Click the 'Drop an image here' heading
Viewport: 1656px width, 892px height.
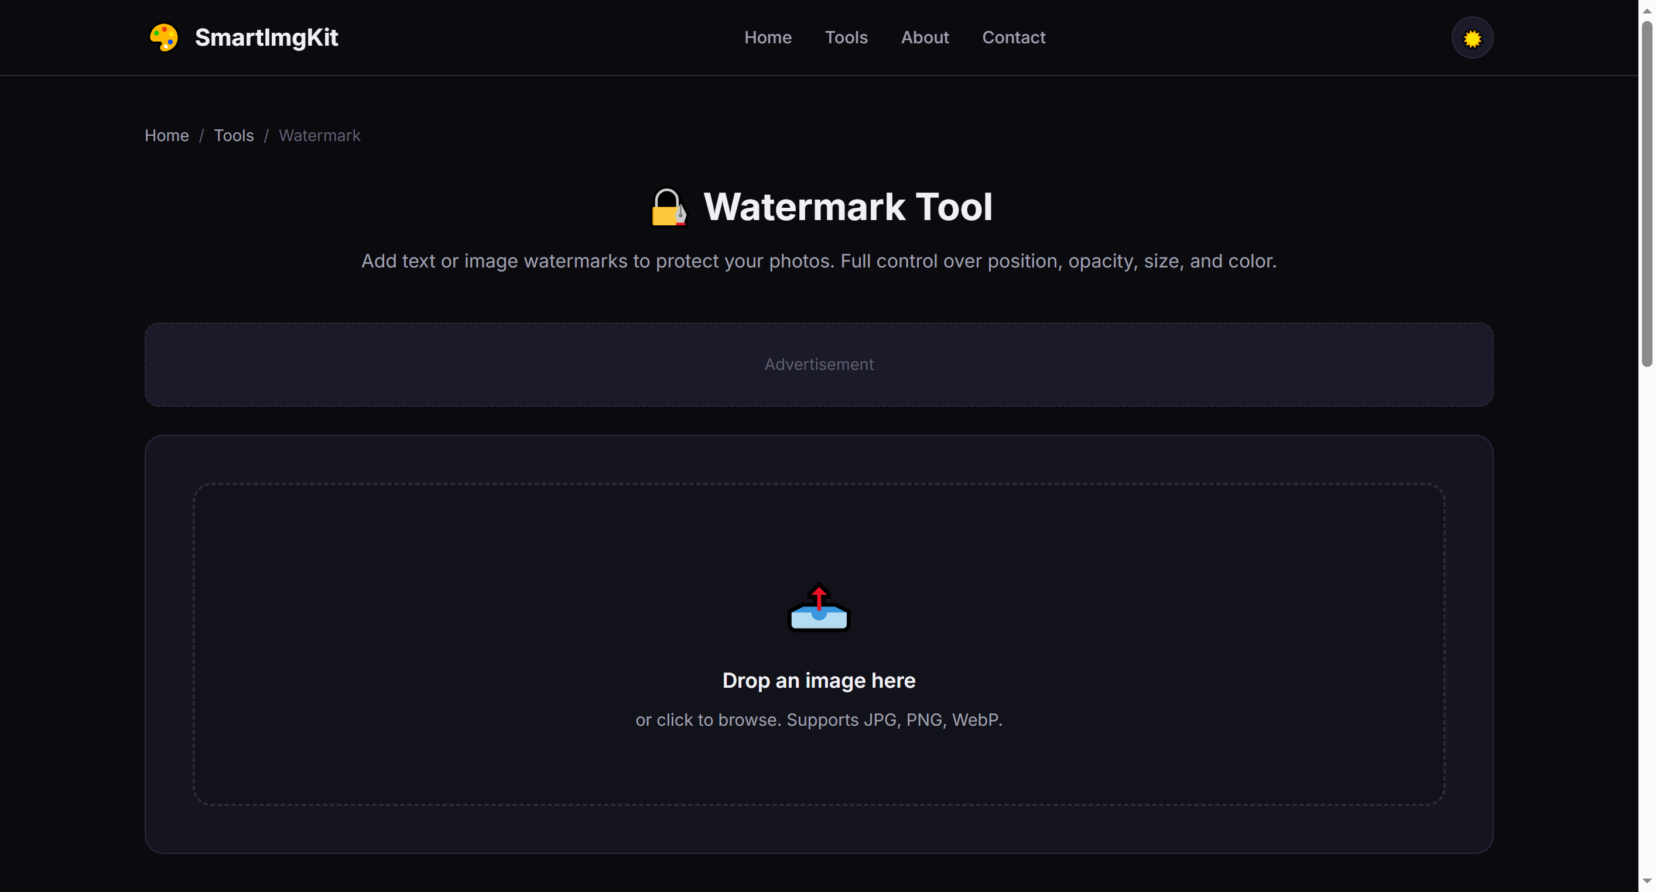coord(819,680)
